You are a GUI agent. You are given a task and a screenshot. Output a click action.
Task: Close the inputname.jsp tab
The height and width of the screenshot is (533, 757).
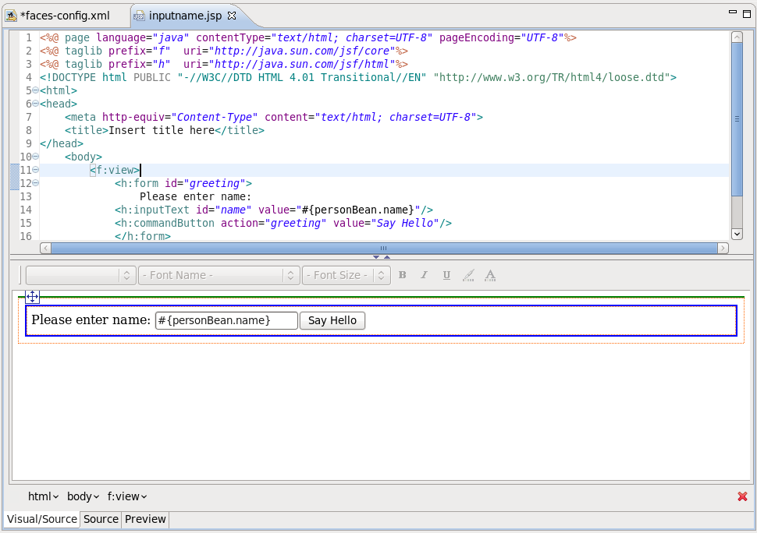(x=232, y=16)
